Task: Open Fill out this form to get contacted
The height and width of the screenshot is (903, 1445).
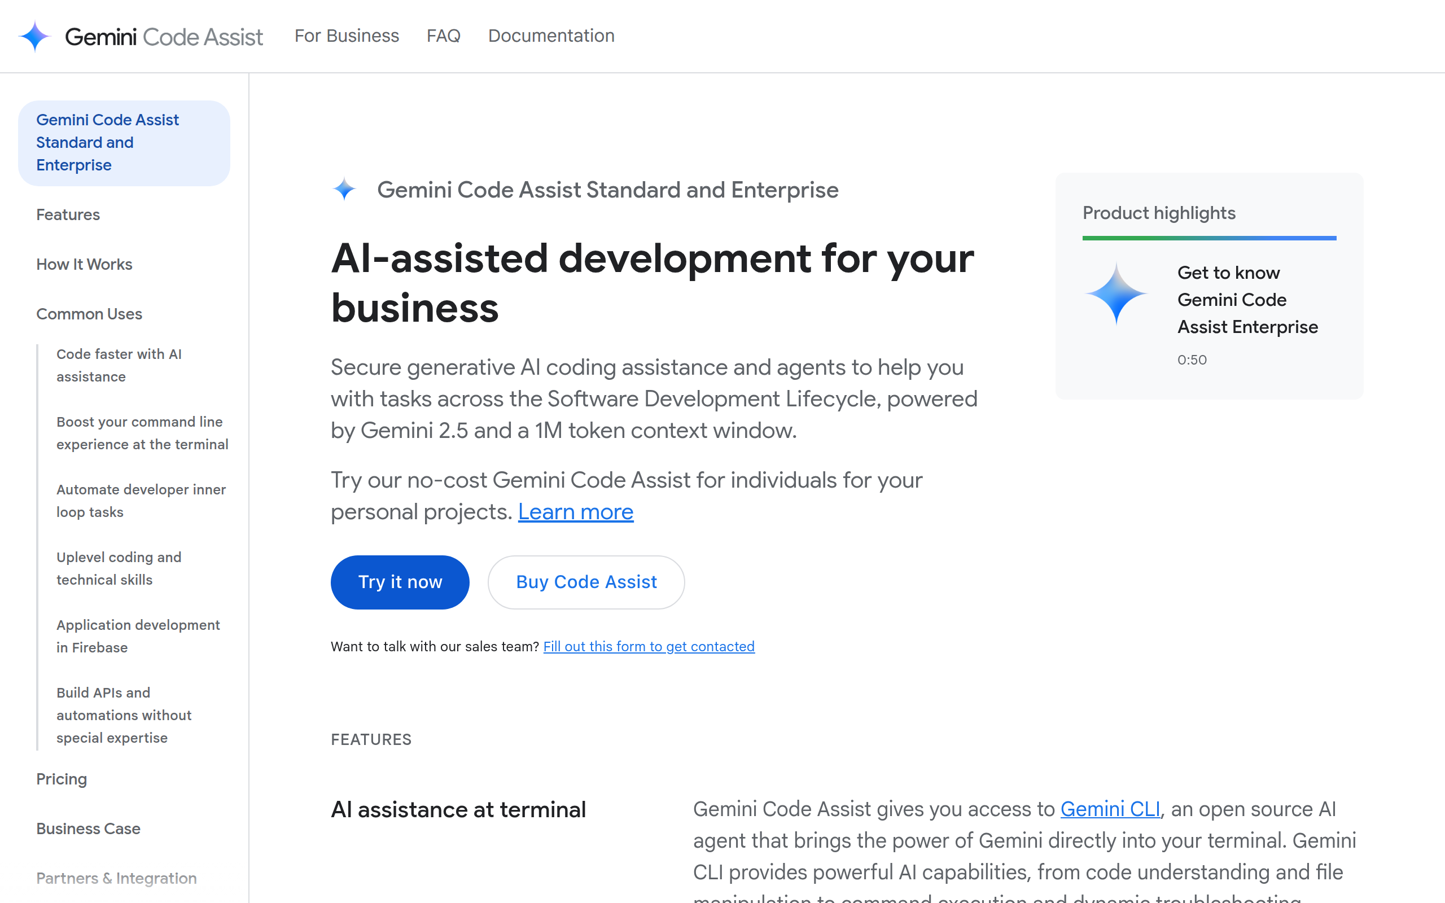Action: (x=649, y=646)
